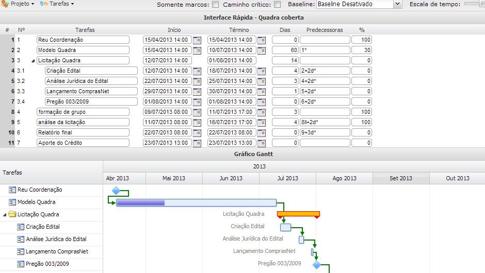Edit the start date of Aporte do Crédito

pos(167,143)
